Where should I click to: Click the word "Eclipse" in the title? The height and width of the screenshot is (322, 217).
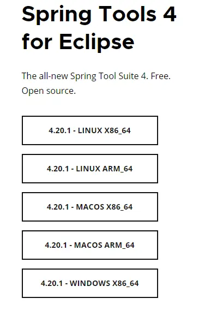97,42
